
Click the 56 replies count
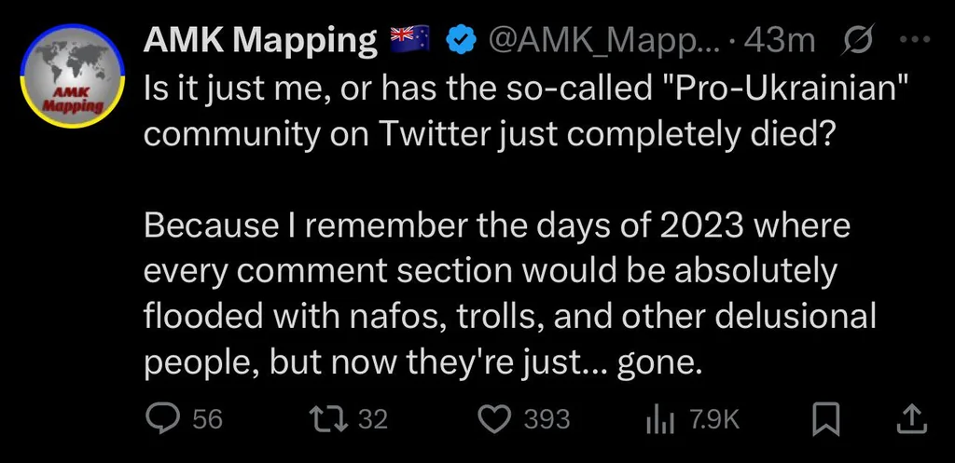pyautogui.click(x=208, y=419)
